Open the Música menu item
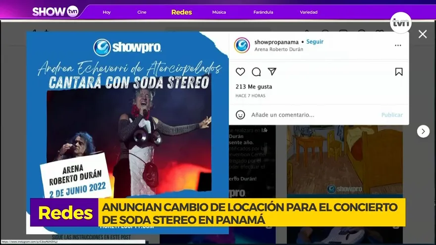The height and width of the screenshot is (245, 436). [x=219, y=12]
